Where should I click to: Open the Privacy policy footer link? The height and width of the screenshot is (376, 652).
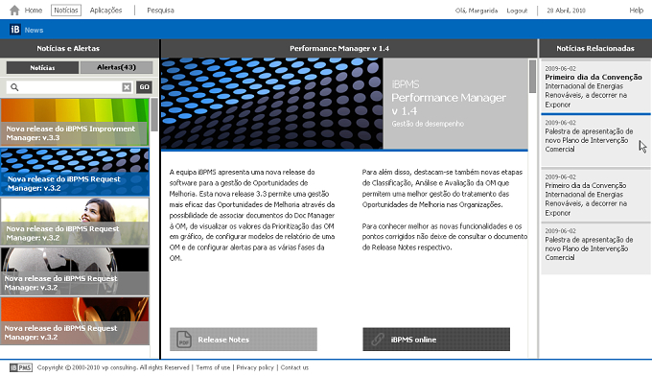[255, 367]
